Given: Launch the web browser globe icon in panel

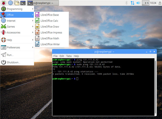Looking at the screenshot, I should click(x=11, y=3).
